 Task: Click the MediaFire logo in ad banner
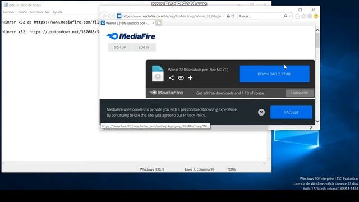[x=167, y=93]
